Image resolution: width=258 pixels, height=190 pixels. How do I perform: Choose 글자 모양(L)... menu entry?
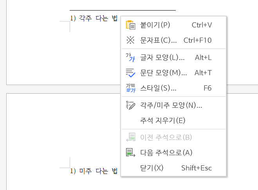tap(173, 58)
